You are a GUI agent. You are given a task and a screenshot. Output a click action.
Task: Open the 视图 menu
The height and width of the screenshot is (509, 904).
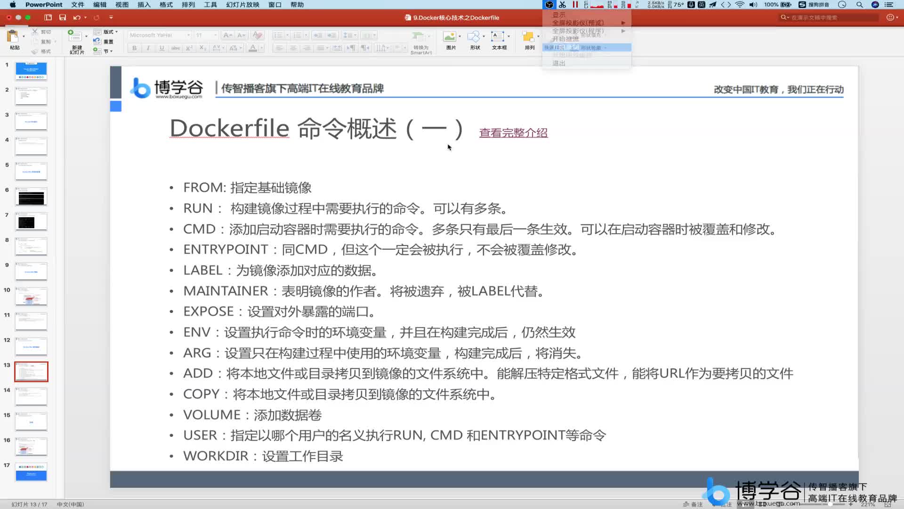tap(122, 5)
